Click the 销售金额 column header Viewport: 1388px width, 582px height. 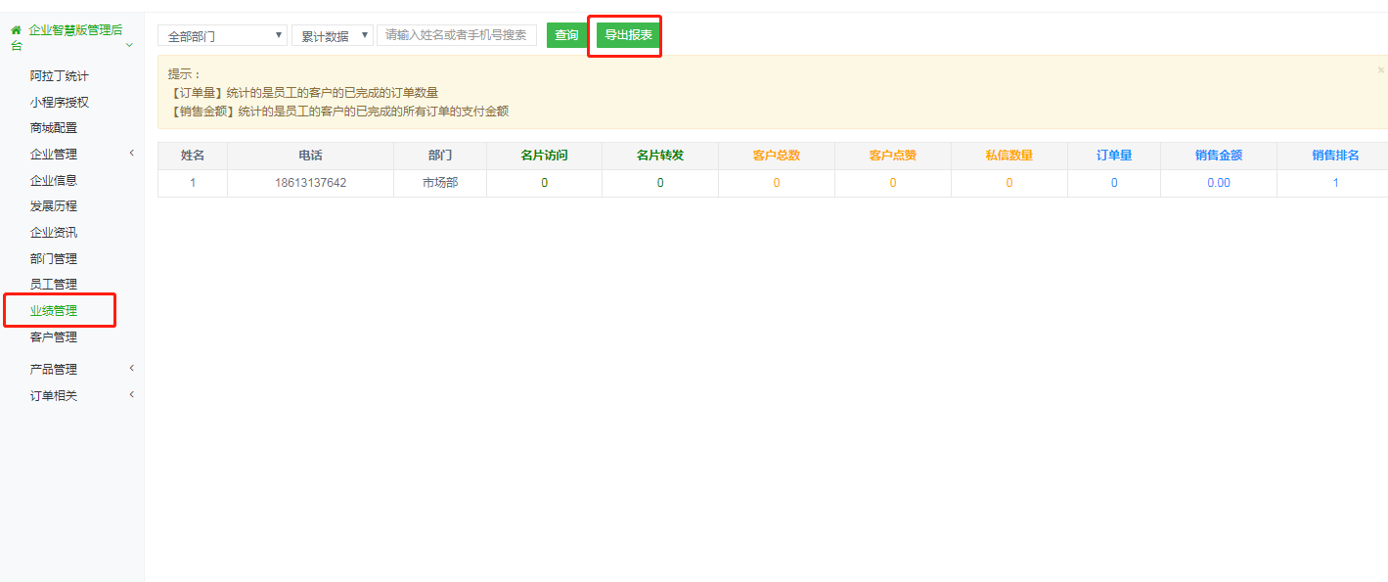click(x=1218, y=156)
